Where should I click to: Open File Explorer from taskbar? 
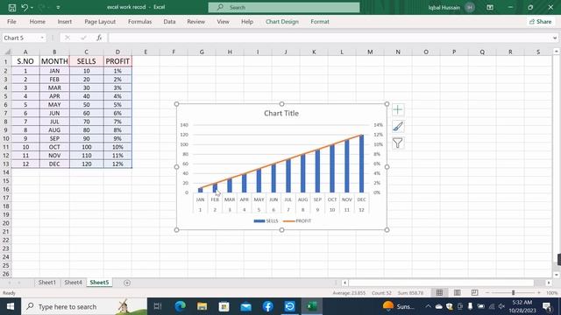[x=202, y=306]
